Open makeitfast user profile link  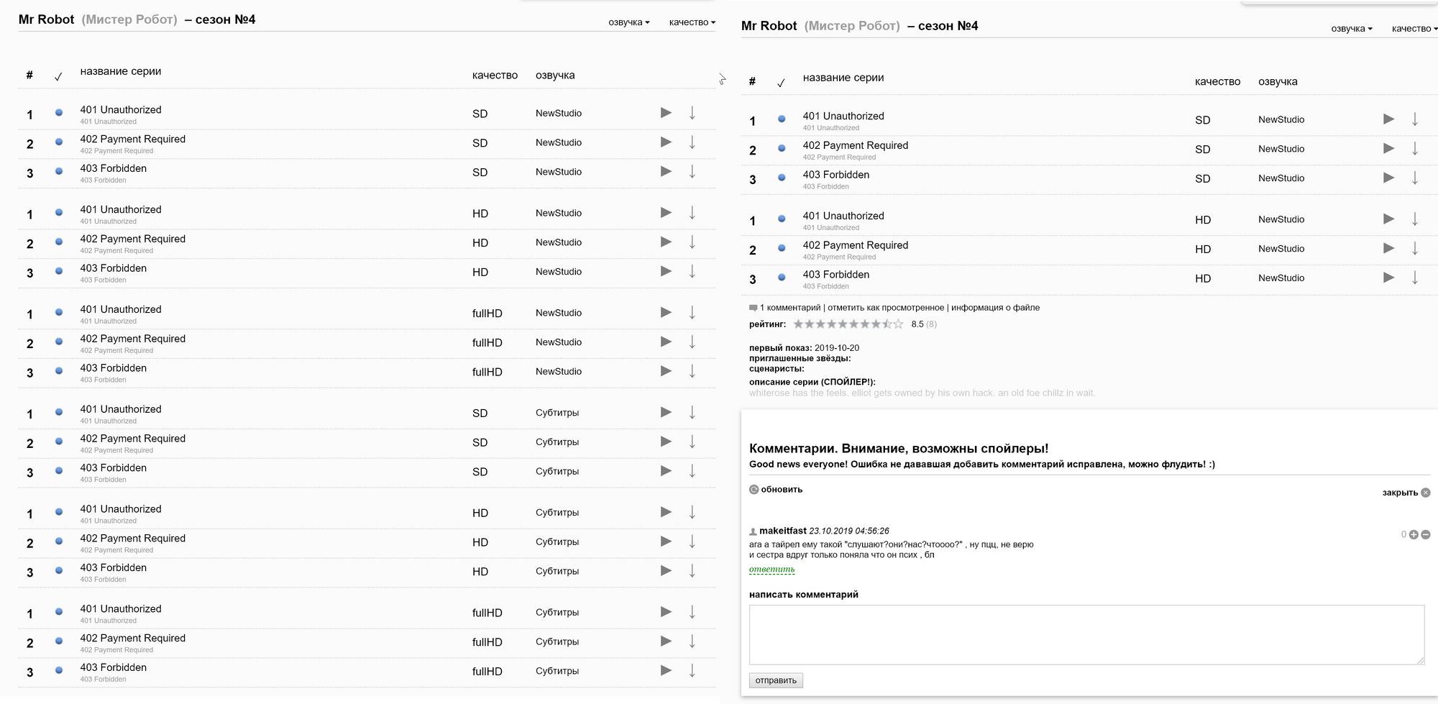coord(783,531)
